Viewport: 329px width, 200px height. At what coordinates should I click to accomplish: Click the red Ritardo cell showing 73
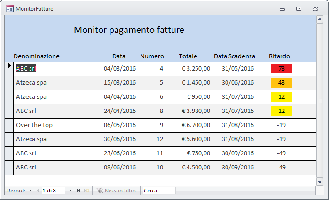[x=282, y=69]
